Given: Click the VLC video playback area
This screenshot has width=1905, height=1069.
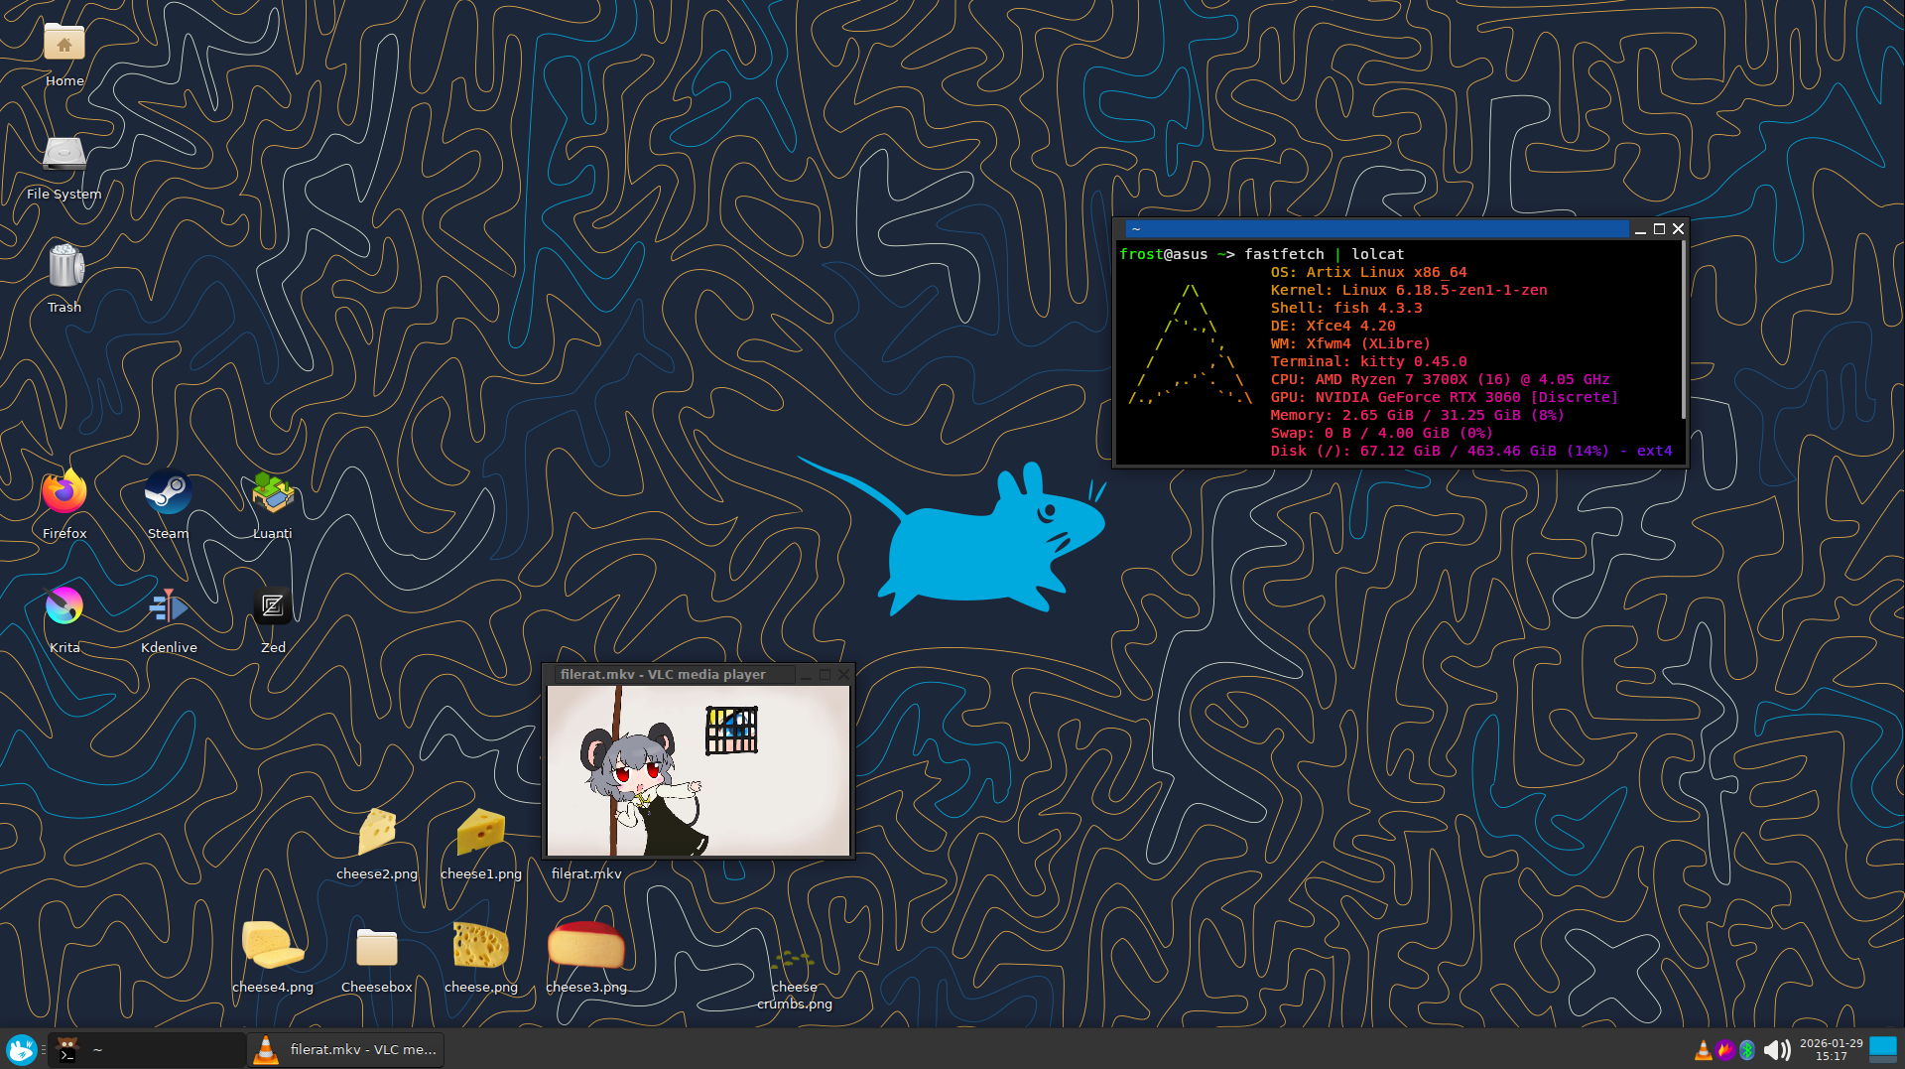Looking at the screenshot, I should 698,770.
